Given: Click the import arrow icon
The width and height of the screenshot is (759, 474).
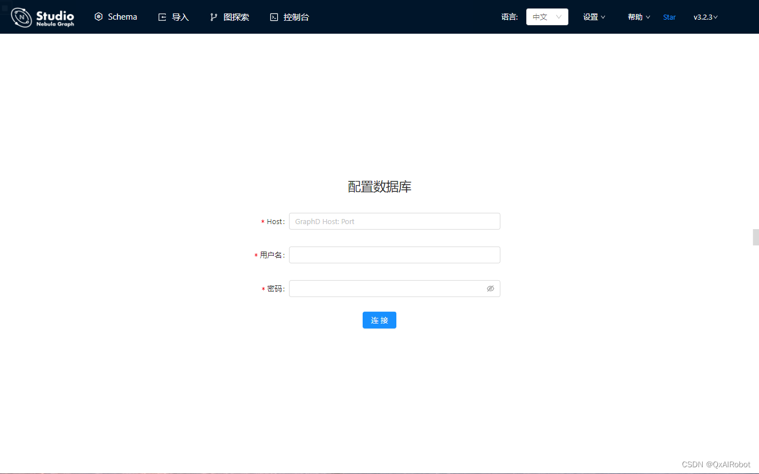Looking at the screenshot, I should point(162,17).
